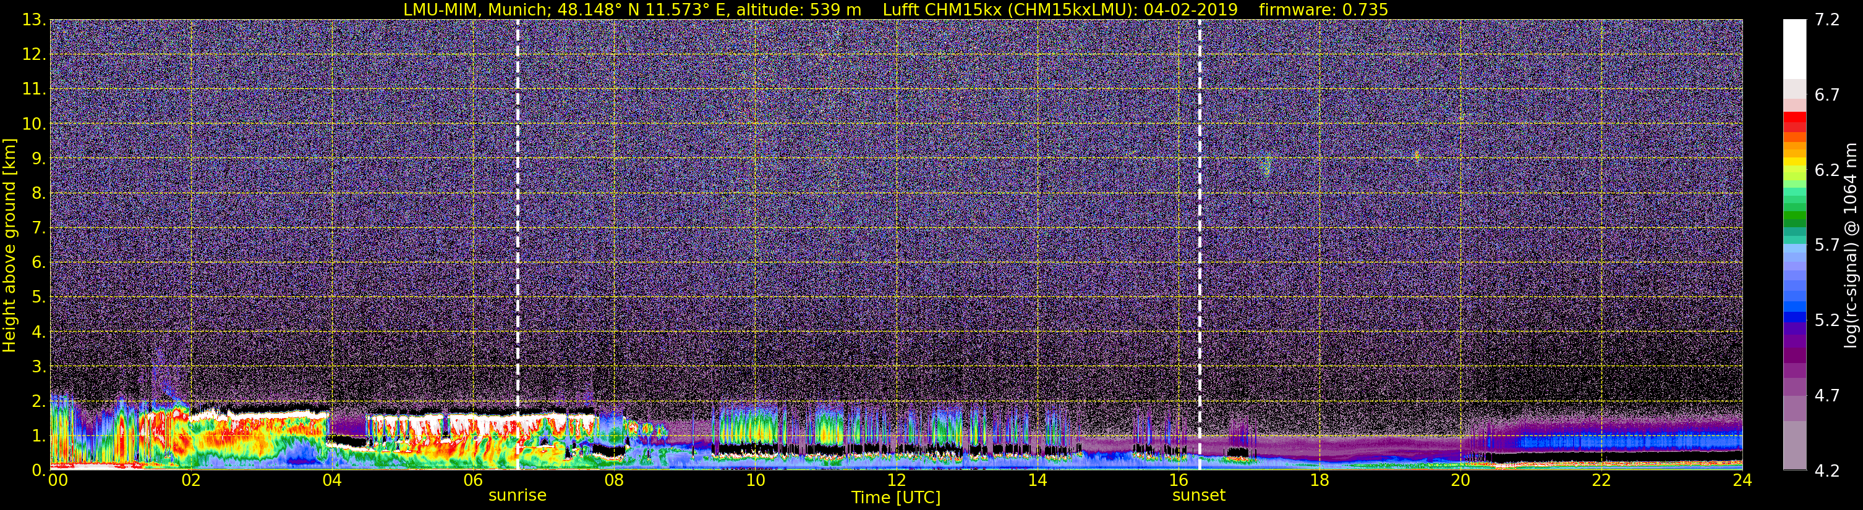This screenshot has height=510, width=1863.
Task: Click the time axis tick '18'
Action: [1319, 480]
